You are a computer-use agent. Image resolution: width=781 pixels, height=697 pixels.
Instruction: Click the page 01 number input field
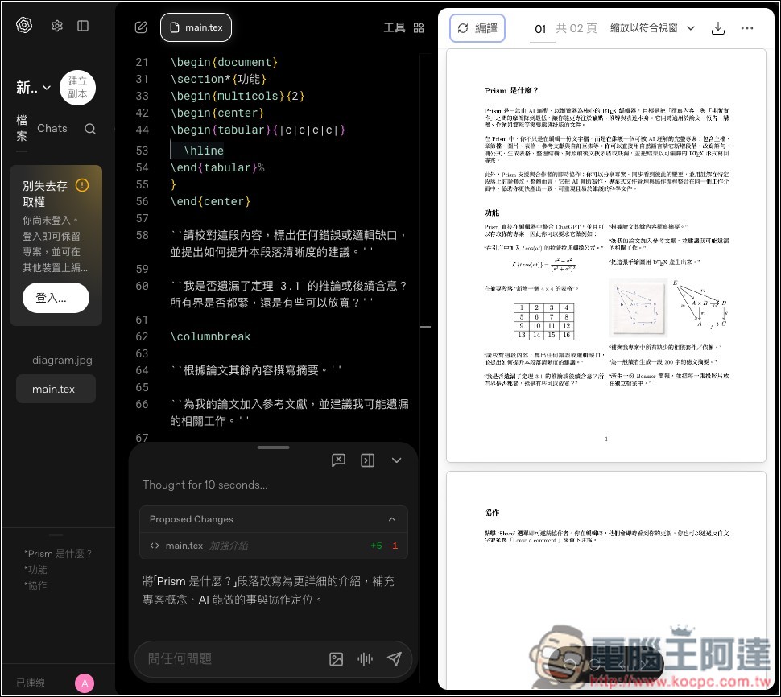540,27
